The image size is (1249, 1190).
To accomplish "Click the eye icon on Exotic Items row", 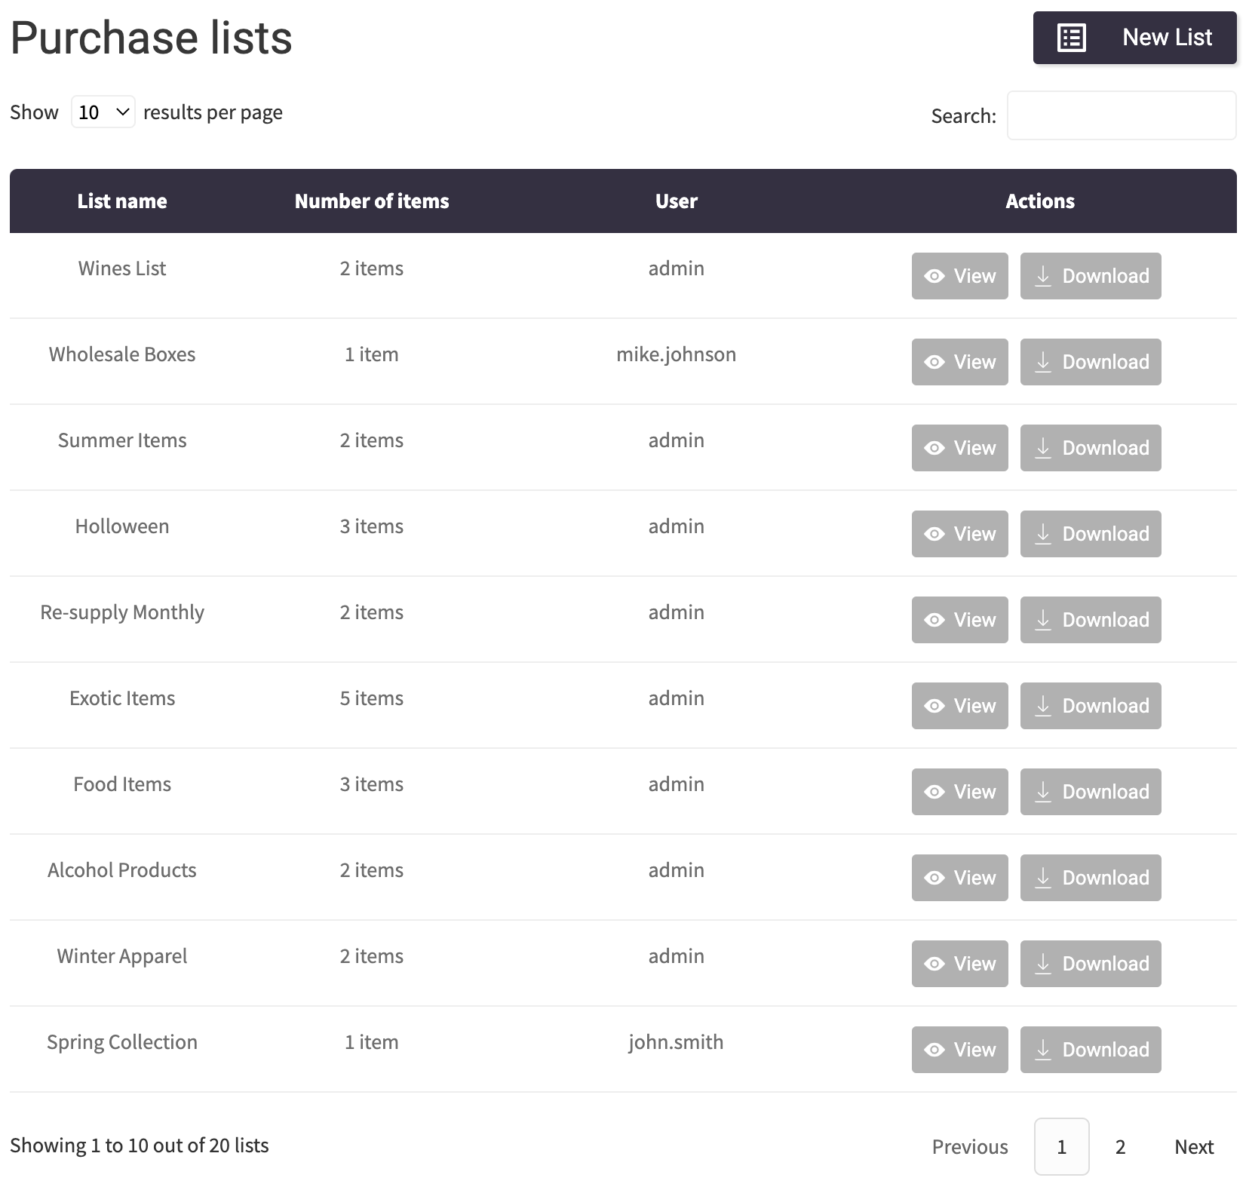I will click(935, 706).
